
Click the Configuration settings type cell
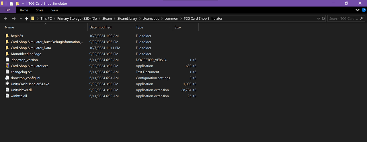pyautogui.click(x=153, y=78)
